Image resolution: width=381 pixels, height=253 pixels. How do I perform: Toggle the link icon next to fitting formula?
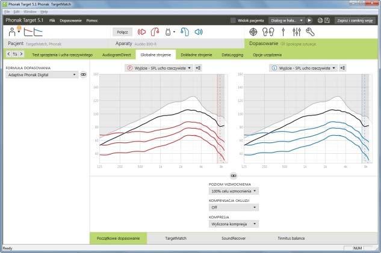83,75
